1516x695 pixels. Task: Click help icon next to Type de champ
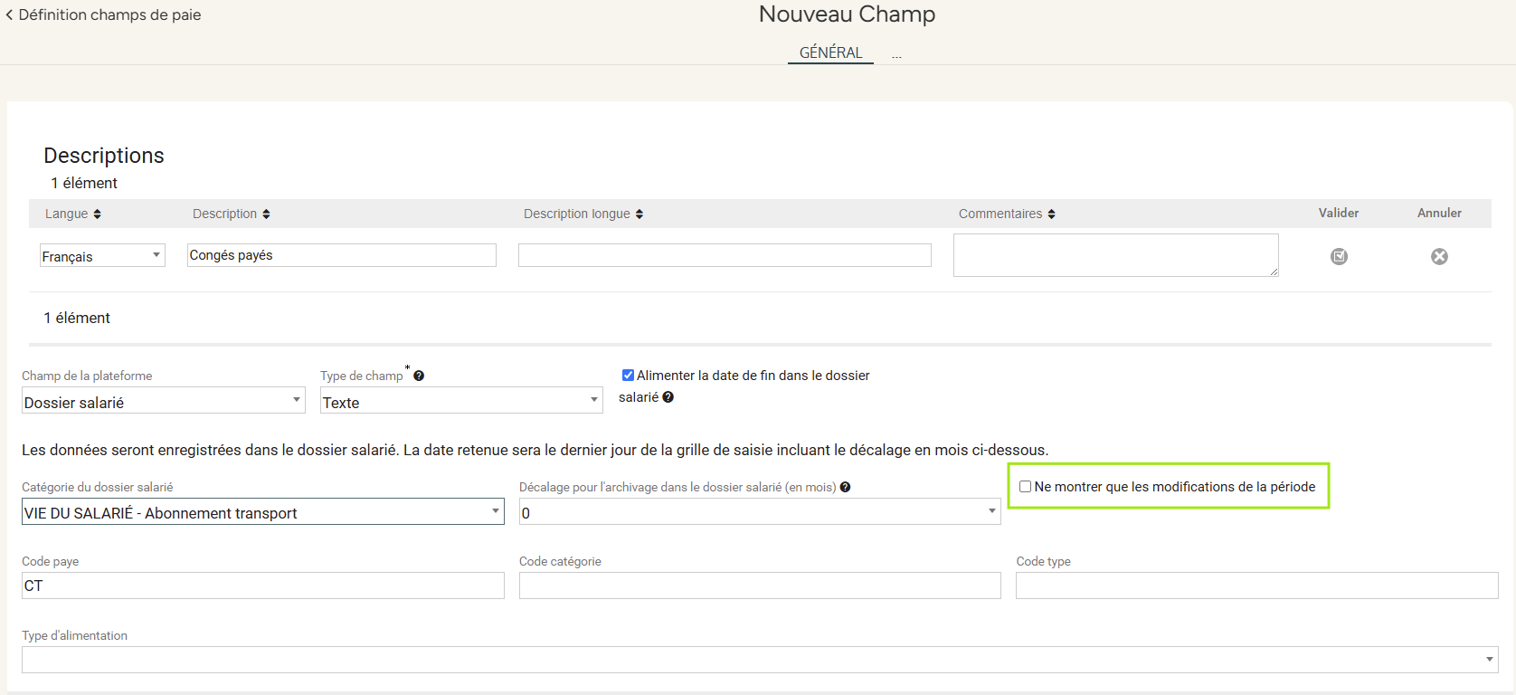[419, 376]
